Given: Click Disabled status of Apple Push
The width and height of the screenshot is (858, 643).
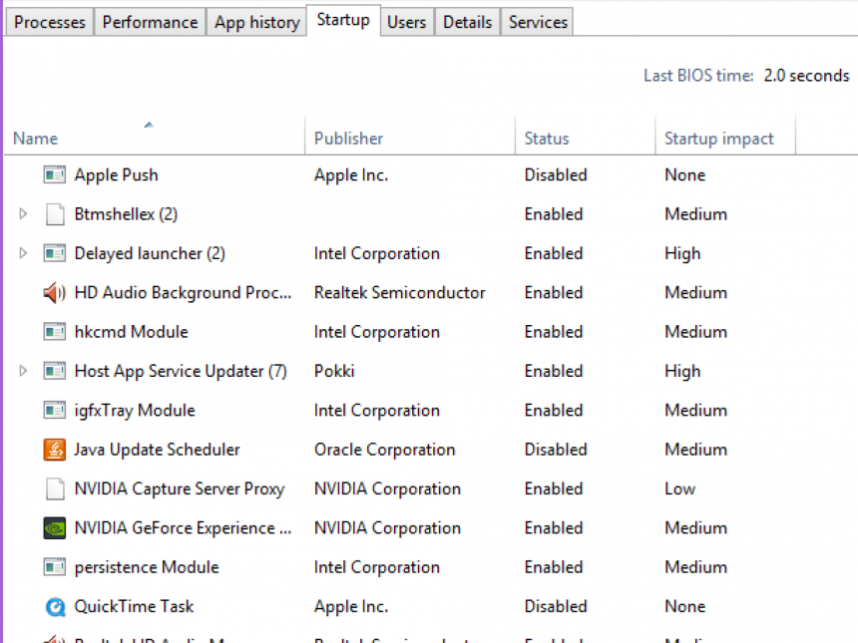Looking at the screenshot, I should click(556, 175).
